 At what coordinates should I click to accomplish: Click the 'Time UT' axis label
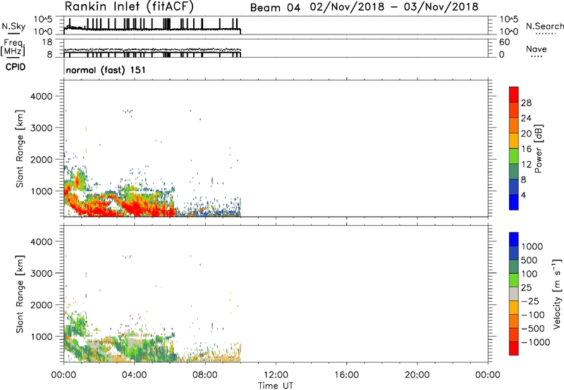coord(276,386)
